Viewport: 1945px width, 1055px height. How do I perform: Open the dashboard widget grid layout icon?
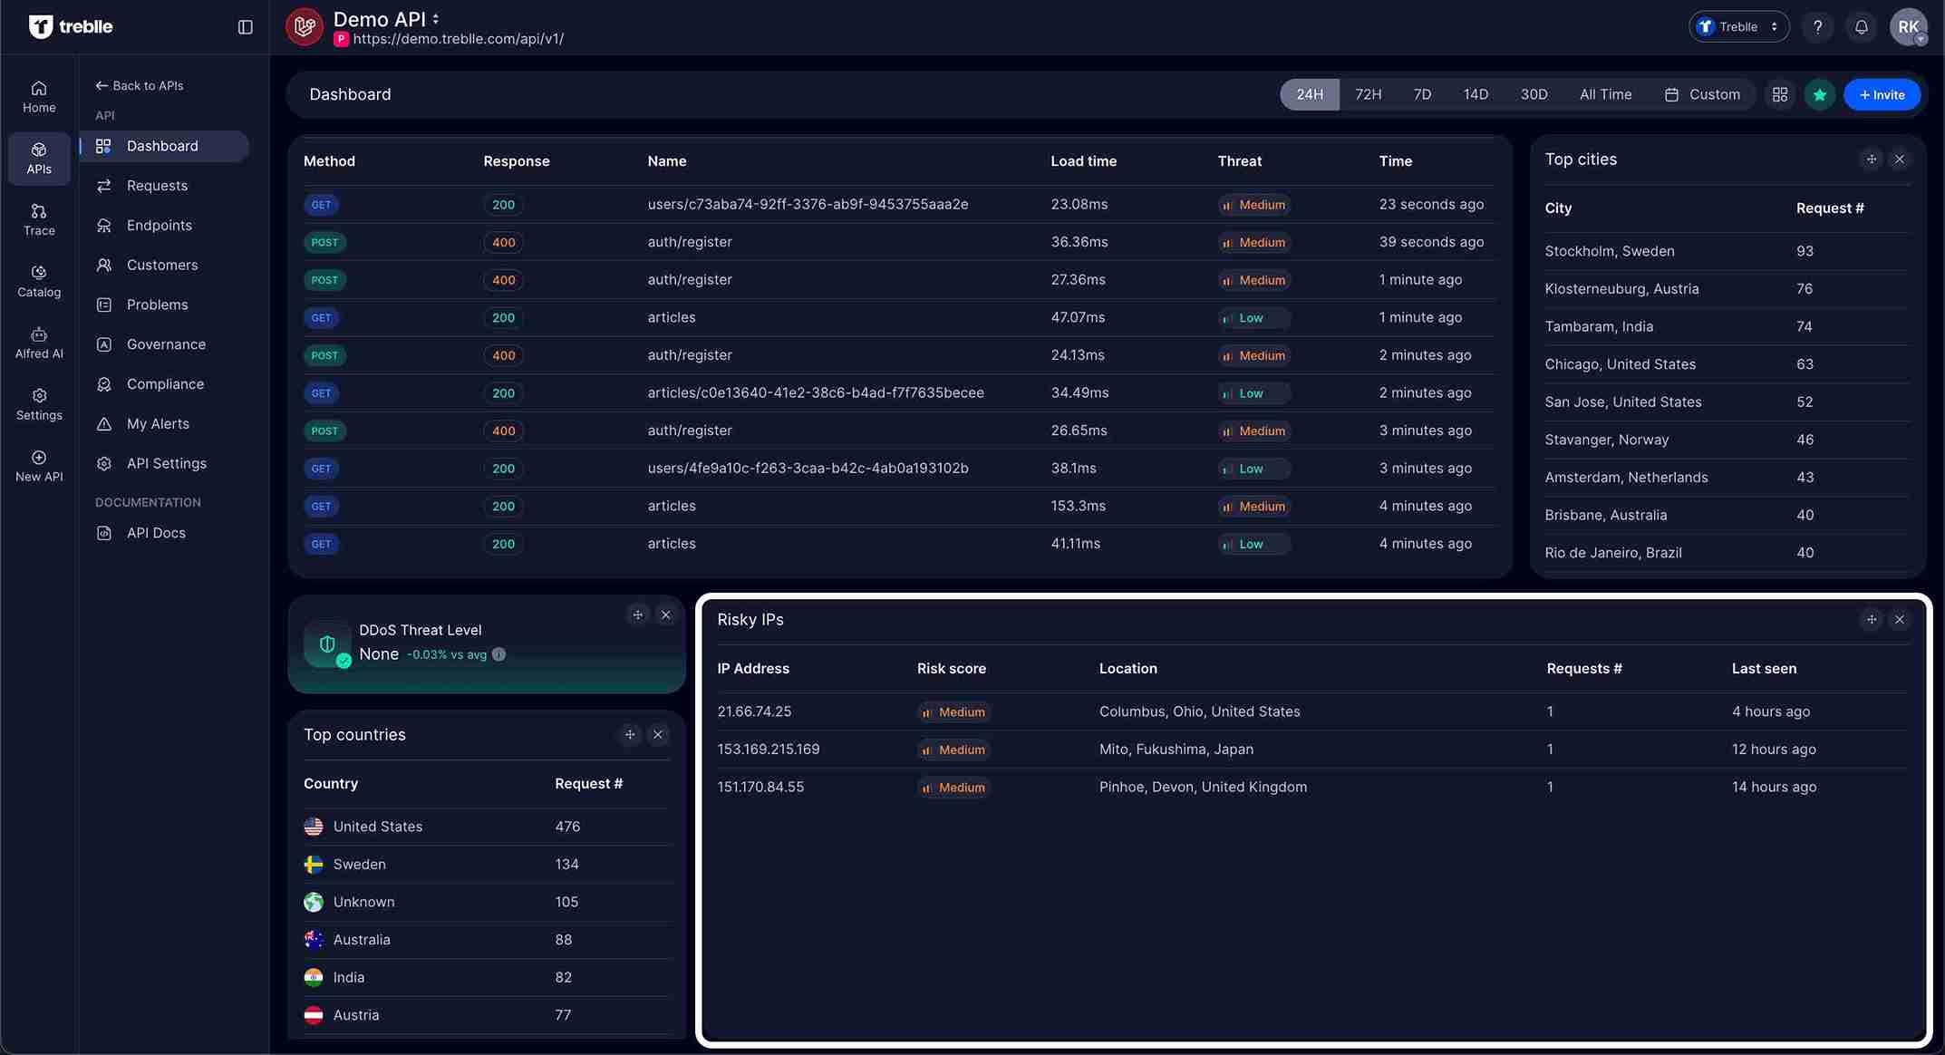pos(1779,94)
